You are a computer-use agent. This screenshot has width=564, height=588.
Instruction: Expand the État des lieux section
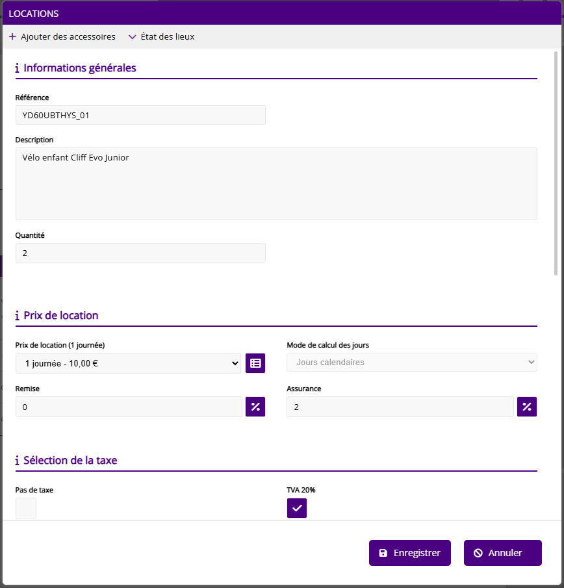162,37
